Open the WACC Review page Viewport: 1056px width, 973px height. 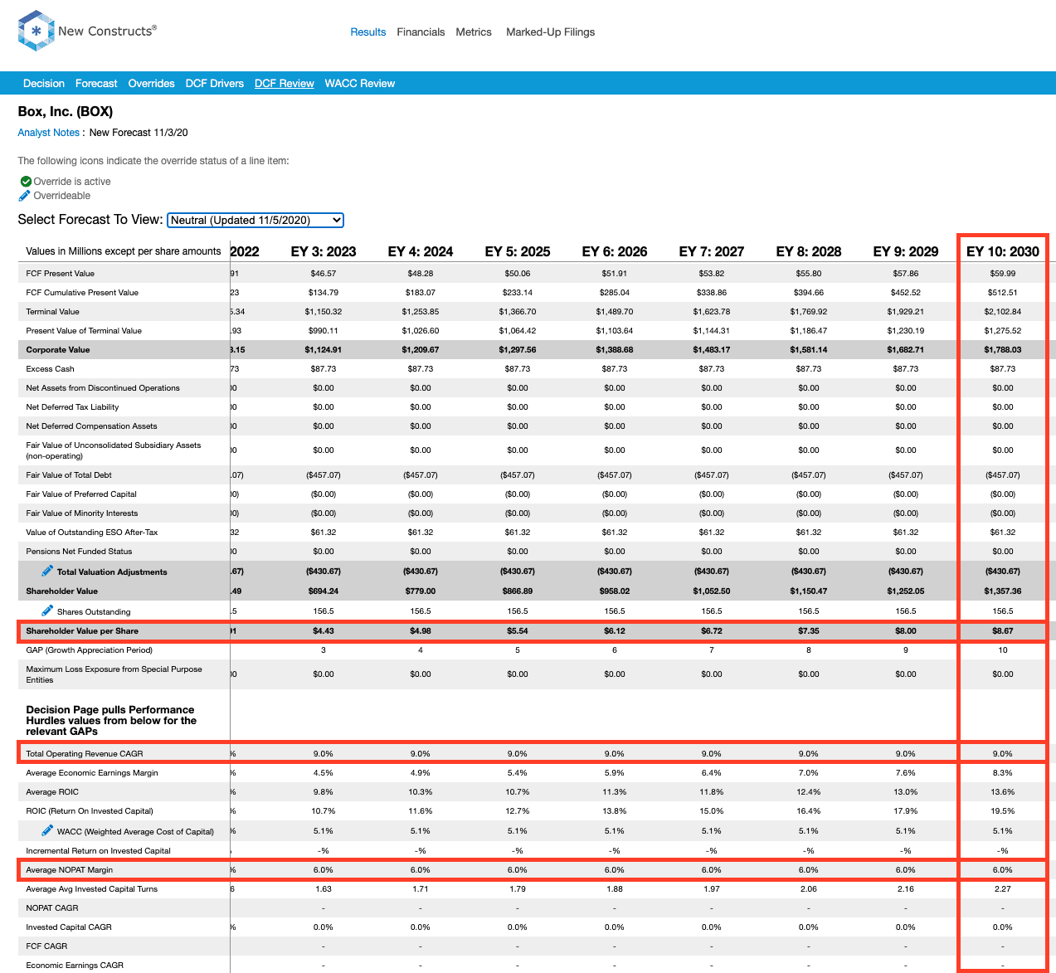pos(360,84)
